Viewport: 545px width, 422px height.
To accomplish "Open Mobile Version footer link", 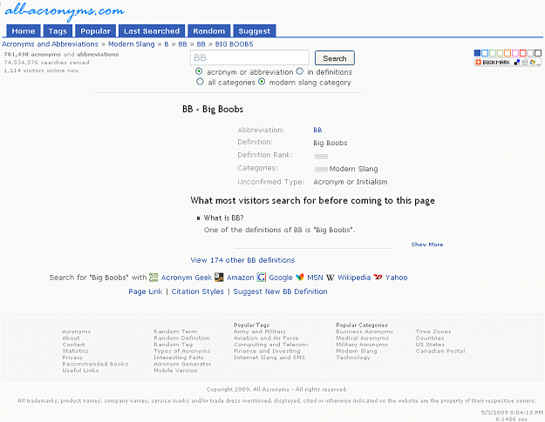I will [175, 371].
